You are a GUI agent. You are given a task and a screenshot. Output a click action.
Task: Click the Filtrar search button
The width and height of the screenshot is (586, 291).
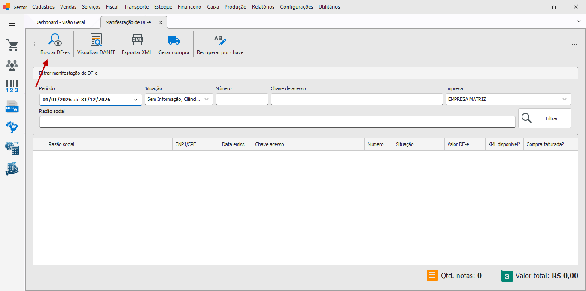pyautogui.click(x=545, y=118)
